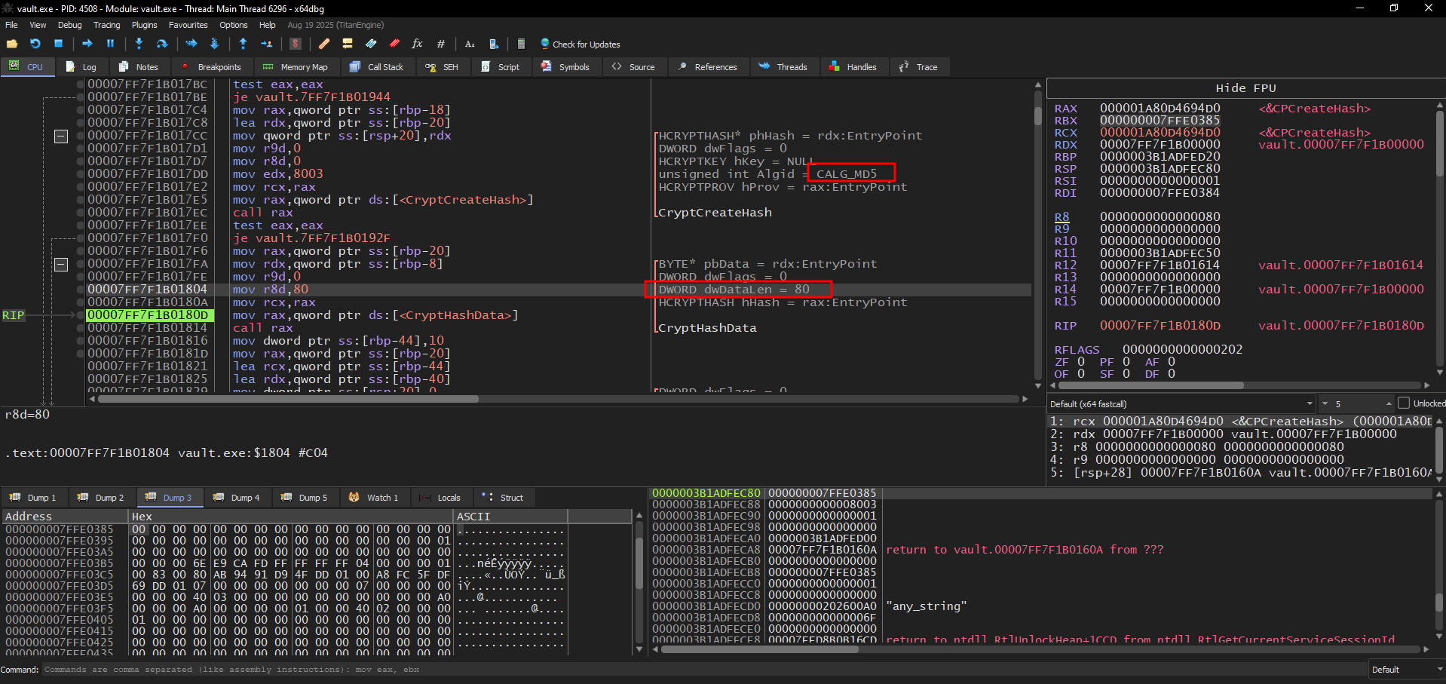Click the Hide FPU button

(x=1245, y=88)
